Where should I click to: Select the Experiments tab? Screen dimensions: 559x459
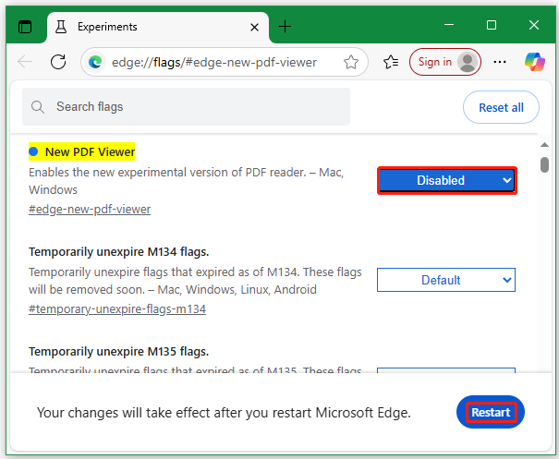coord(158,27)
